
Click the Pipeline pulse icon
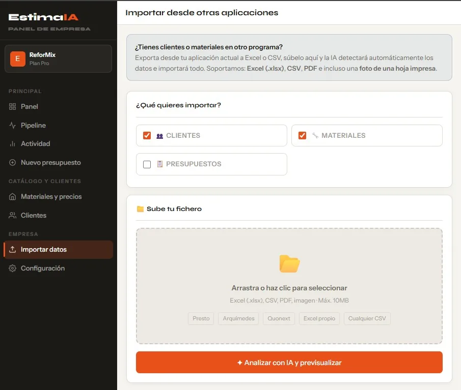pos(12,125)
